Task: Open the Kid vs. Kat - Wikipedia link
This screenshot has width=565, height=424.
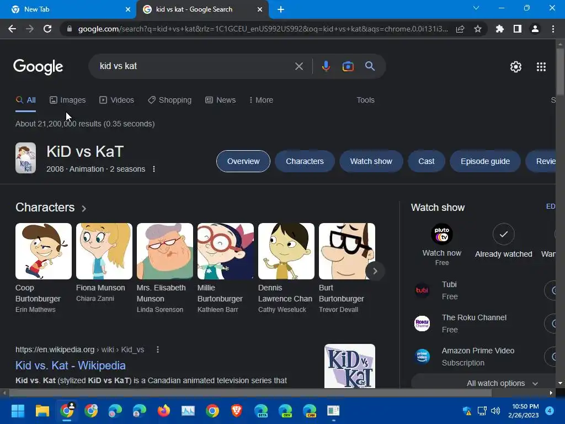Action: (x=71, y=365)
